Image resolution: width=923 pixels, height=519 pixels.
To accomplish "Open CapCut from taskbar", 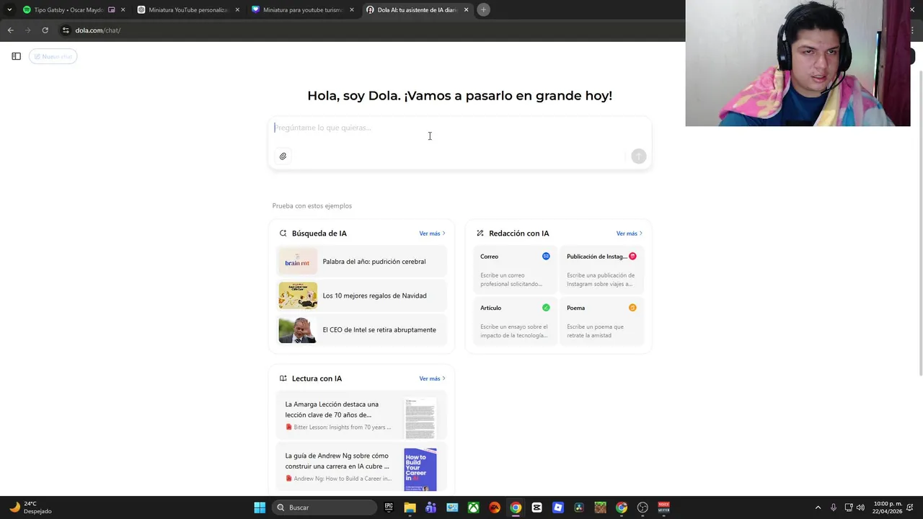I will point(536,507).
